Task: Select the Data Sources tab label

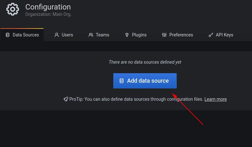Action: [x=26, y=35]
